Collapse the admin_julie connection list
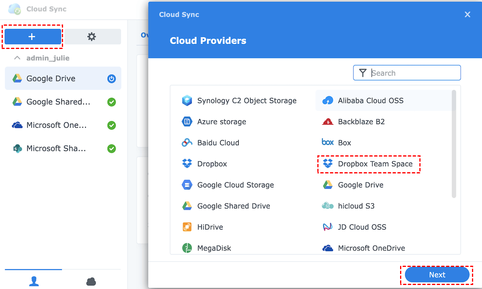The image size is (482, 289). click(x=17, y=58)
